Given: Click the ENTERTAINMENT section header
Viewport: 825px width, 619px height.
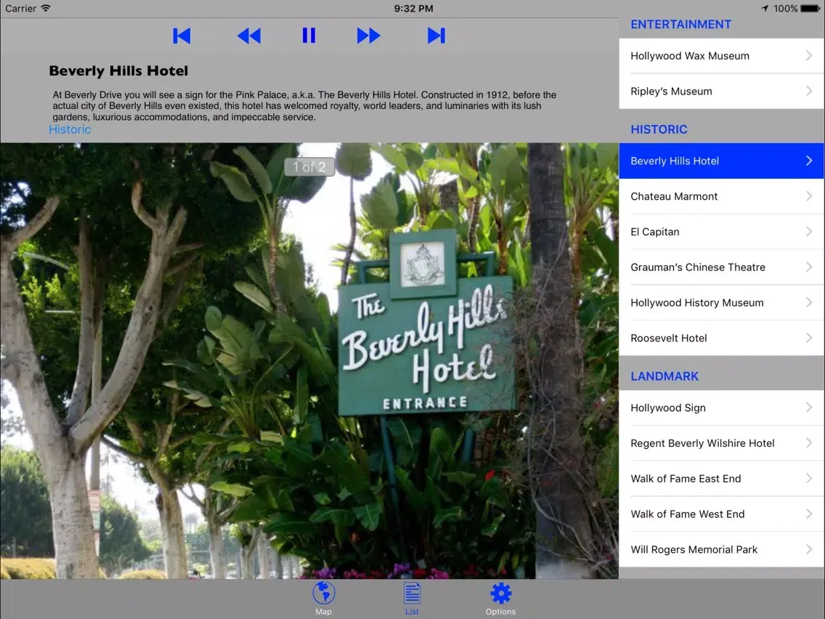Looking at the screenshot, I should tap(680, 24).
